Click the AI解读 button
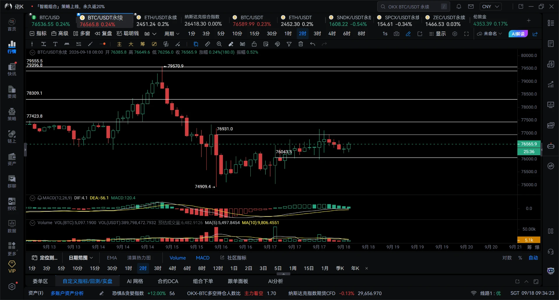The image size is (559, 300). (518, 34)
